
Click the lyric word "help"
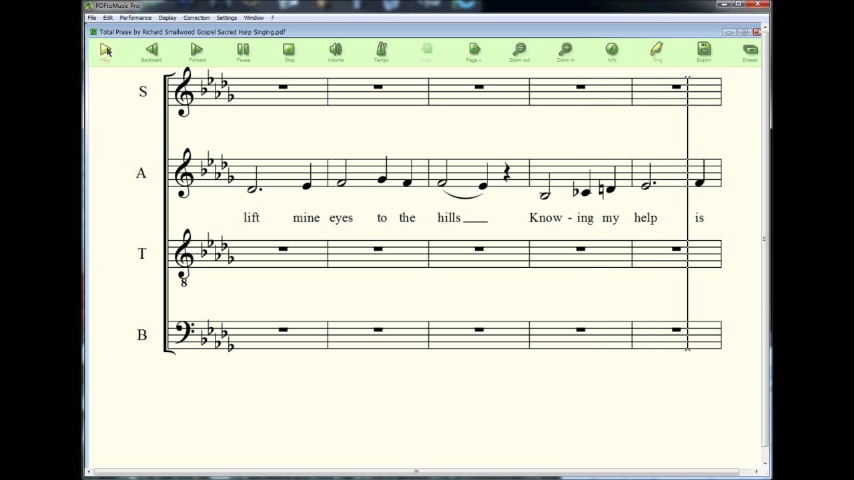tap(645, 218)
